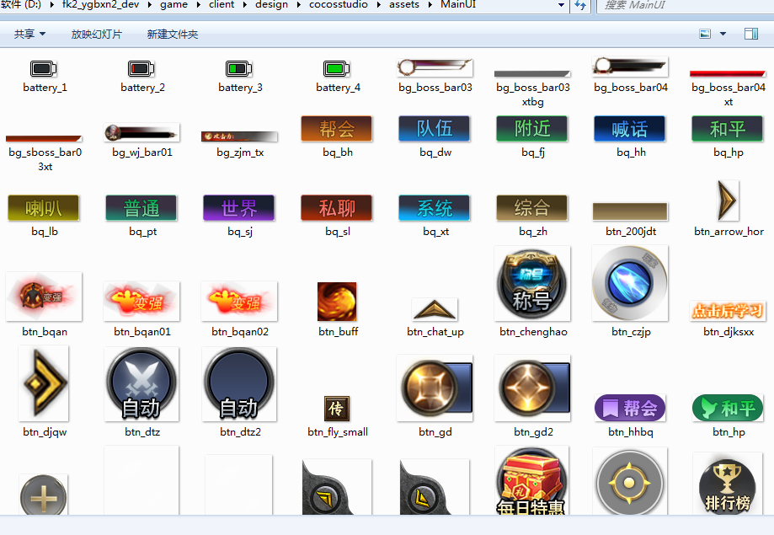Select the btn_hhbq purple guild button image
Image resolution: width=774 pixels, height=535 pixels.
click(x=630, y=409)
